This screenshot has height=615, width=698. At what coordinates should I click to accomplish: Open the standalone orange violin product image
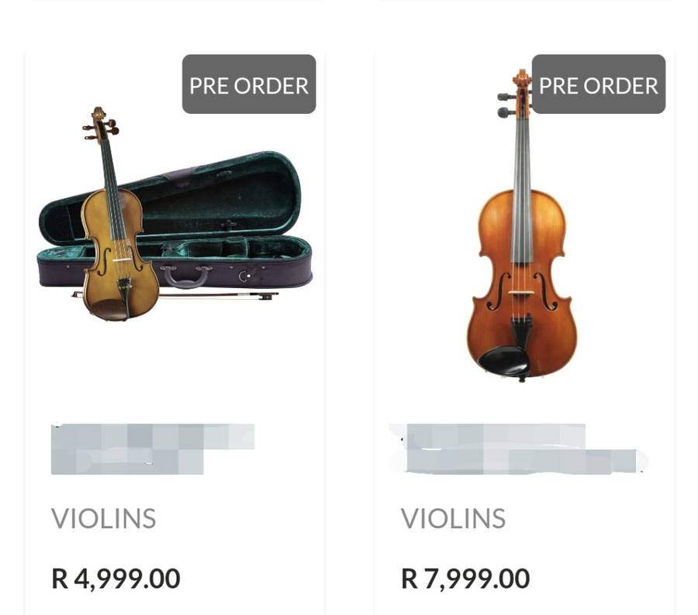521,232
